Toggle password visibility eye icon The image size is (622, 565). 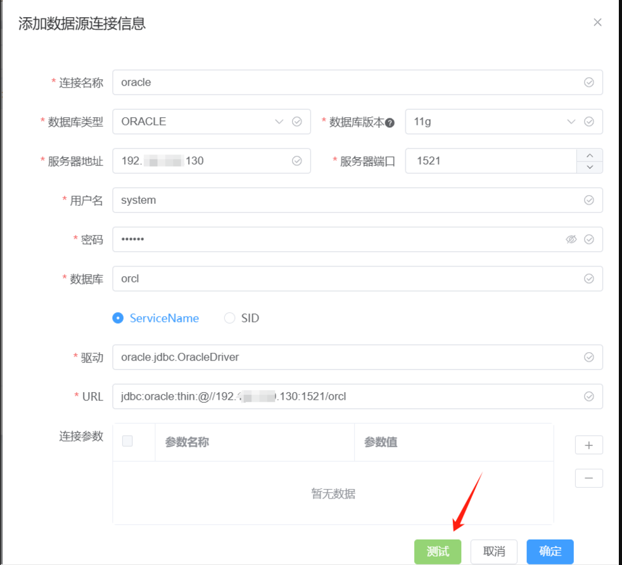point(571,239)
